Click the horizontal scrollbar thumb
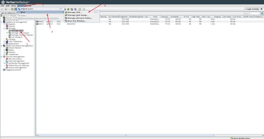The height and width of the screenshot is (139, 264). click(x=126, y=135)
